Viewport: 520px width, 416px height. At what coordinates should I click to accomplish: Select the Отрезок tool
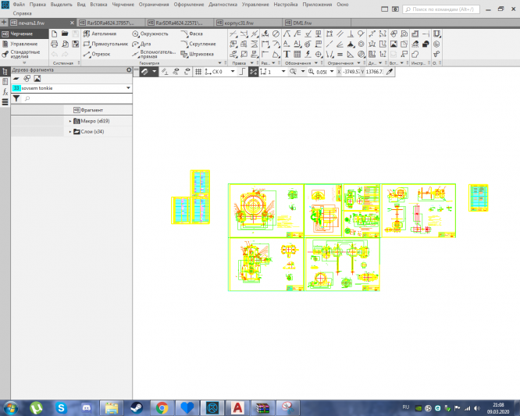97,54
